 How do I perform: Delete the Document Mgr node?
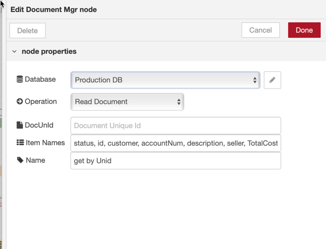click(x=27, y=30)
